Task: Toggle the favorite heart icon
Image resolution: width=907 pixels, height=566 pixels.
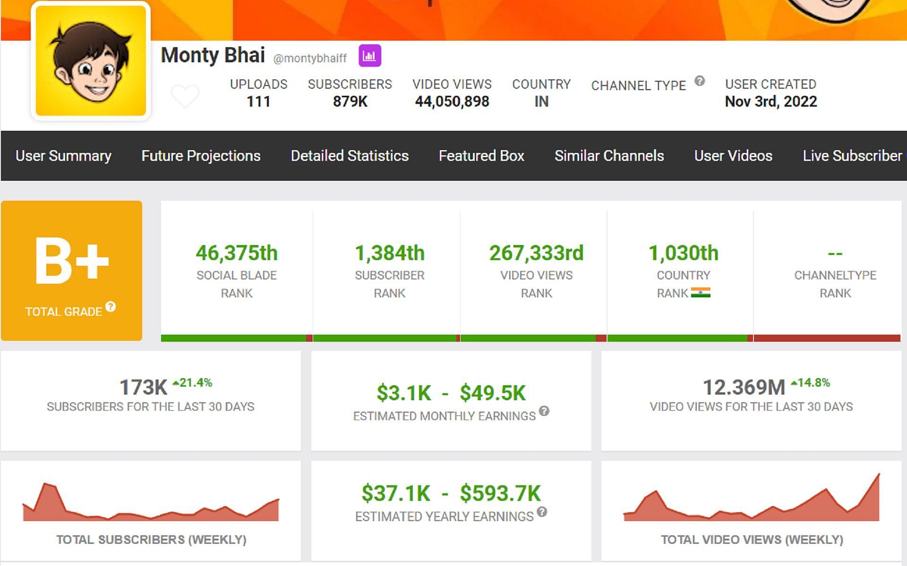Action: click(x=185, y=96)
